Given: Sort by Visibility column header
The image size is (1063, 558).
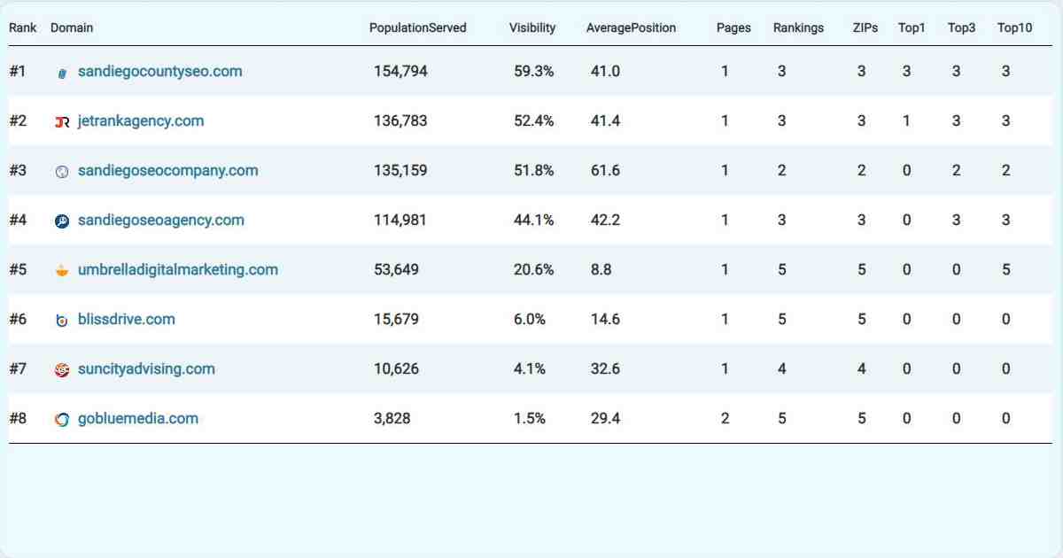Looking at the screenshot, I should [x=532, y=27].
